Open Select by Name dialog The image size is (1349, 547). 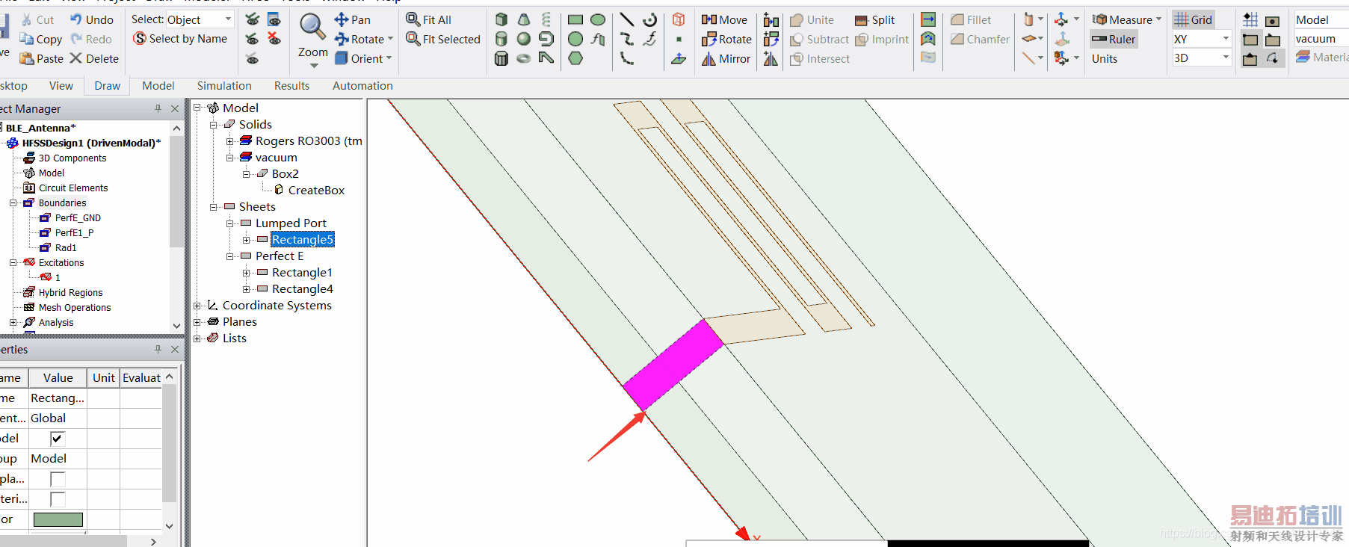pos(180,38)
